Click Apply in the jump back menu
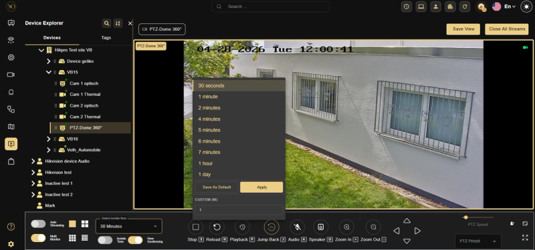 (261, 187)
